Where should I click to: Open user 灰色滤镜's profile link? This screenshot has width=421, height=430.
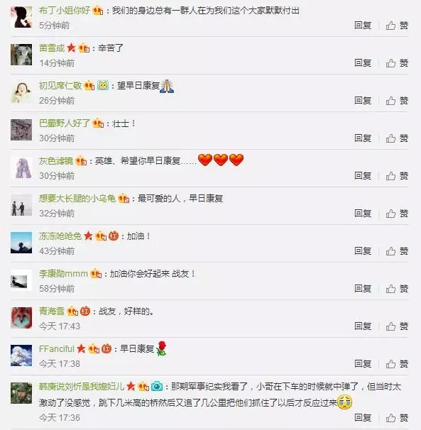coord(56,160)
